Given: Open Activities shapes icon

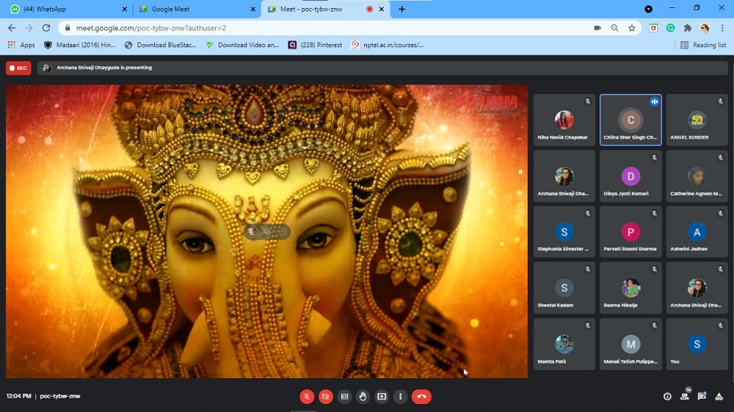Looking at the screenshot, I should click(x=719, y=397).
